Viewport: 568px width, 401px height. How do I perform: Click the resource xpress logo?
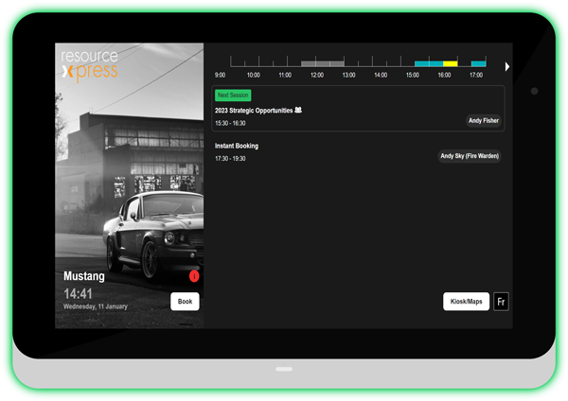(90, 65)
